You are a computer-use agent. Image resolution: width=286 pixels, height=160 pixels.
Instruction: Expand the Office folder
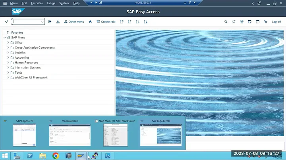pyautogui.click(x=8, y=42)
